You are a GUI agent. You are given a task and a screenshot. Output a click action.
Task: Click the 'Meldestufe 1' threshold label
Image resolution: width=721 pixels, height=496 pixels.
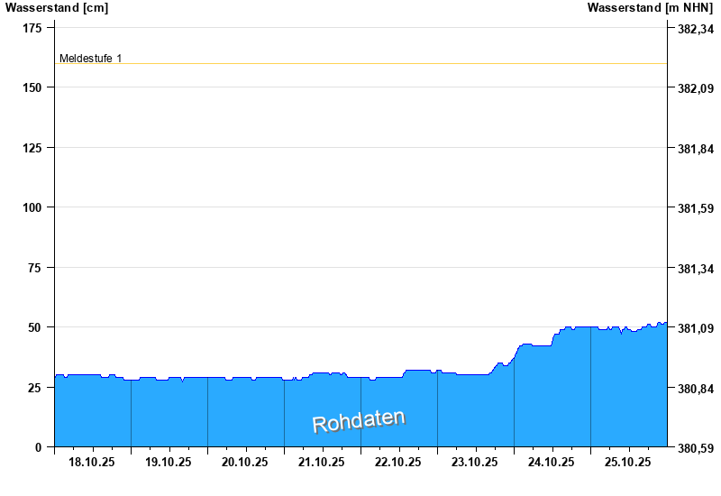point(91,59)
